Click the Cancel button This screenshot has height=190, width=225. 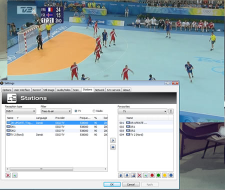point(131,184)
